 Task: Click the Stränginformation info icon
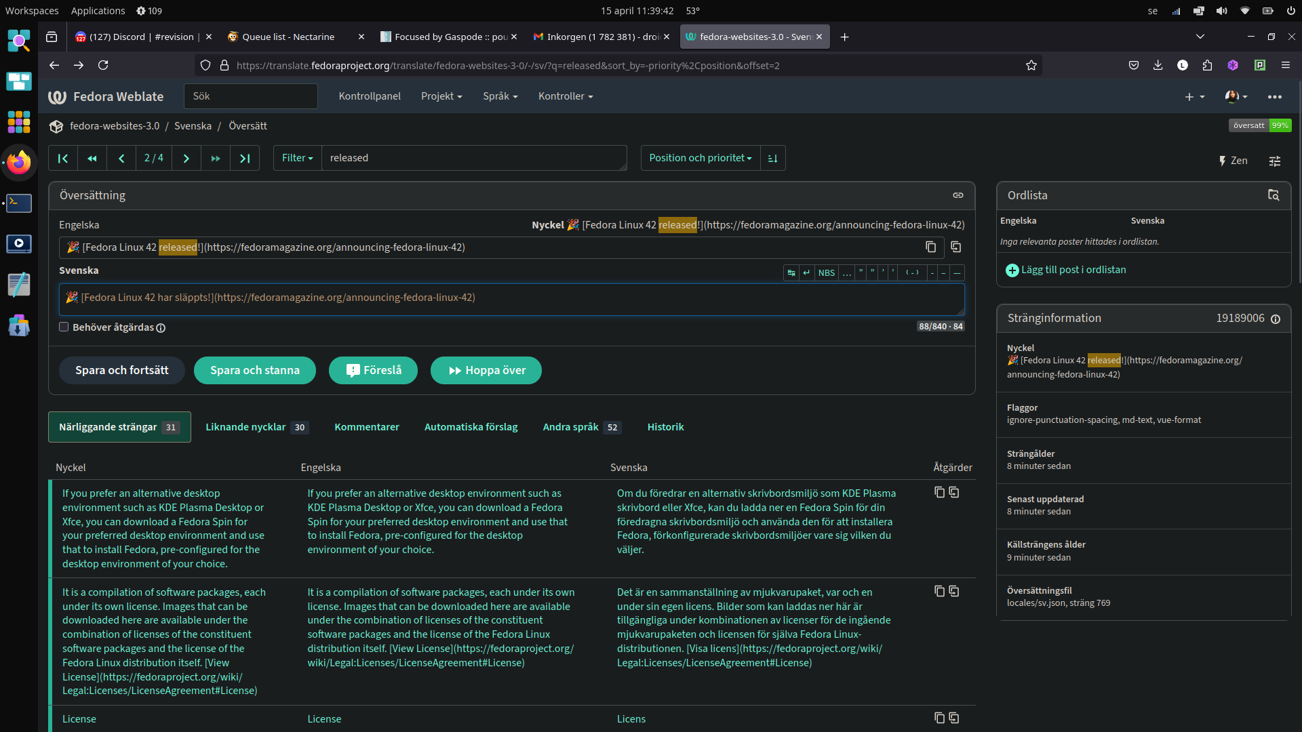coord(1276,319)
